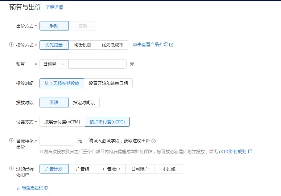The image size is (281, 196).
Task: Click help icon beside 目标转化出价 label
Action: [x=11, y=140]
